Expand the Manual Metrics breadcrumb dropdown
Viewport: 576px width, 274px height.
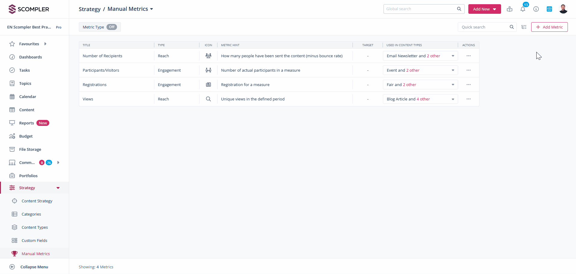pos(152,9)
